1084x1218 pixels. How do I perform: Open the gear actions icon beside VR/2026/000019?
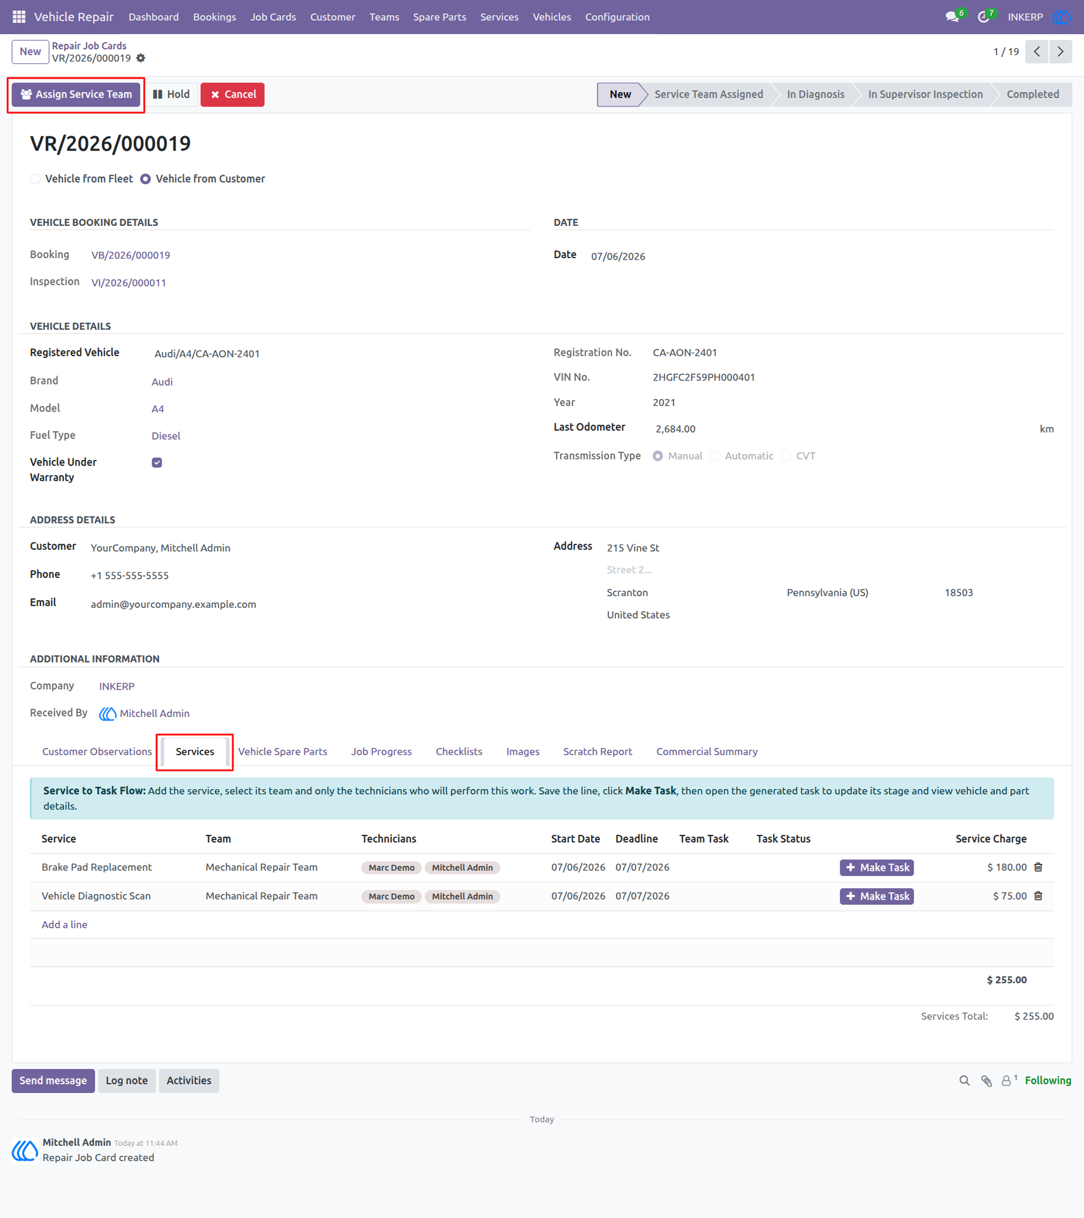point(141,58)
